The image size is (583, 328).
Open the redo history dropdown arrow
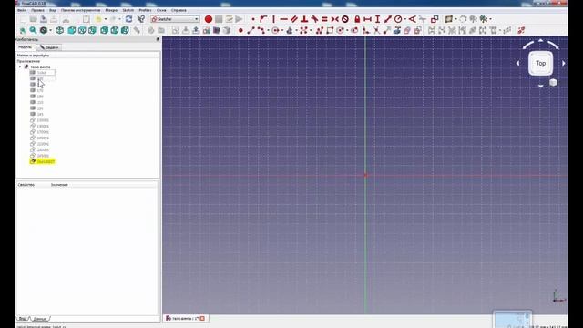pyautogui.click(x=119, y=19)
